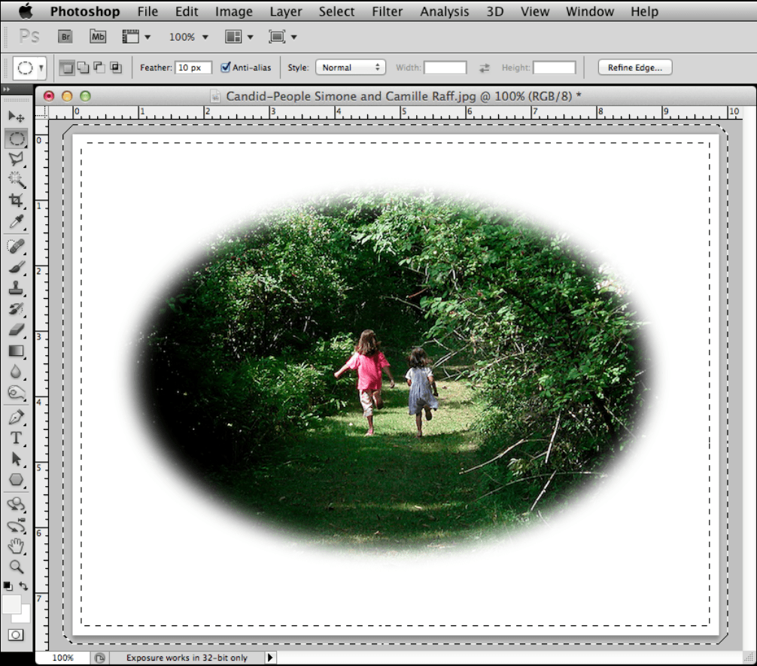The width and height of the screenshot is (757, 666).
Task: Toggle Quick Mask mode
Action: [x=16, y=634]
